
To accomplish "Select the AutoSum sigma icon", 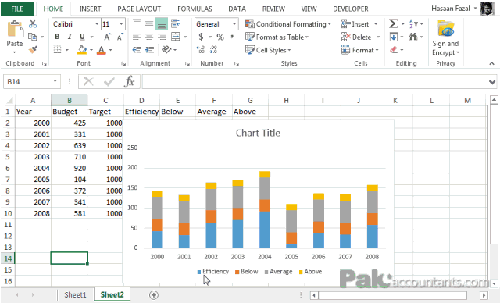I will click(x=393, y=24).
